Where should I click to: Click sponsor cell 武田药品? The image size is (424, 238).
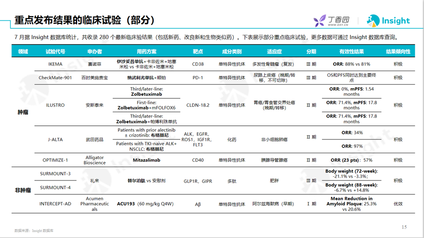(x=94, y=140)
